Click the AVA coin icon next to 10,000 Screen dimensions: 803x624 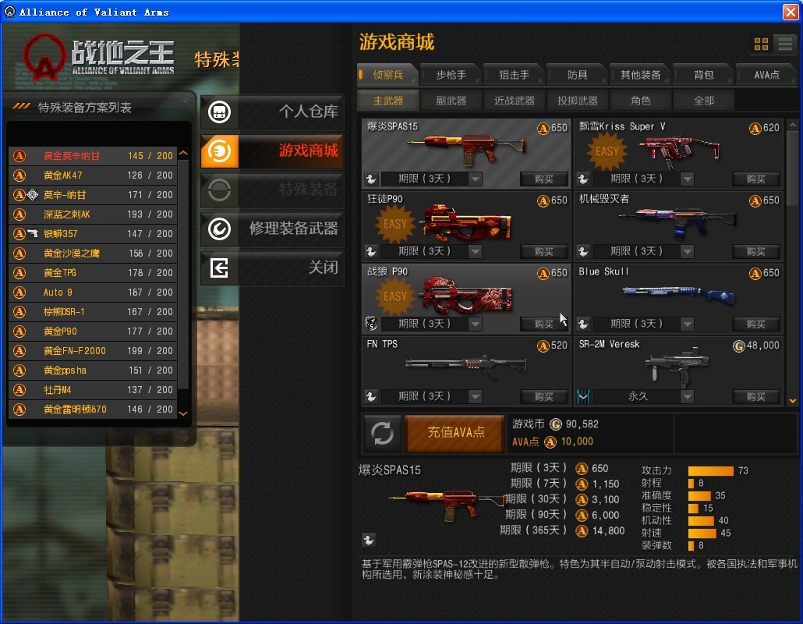(550, 441)
